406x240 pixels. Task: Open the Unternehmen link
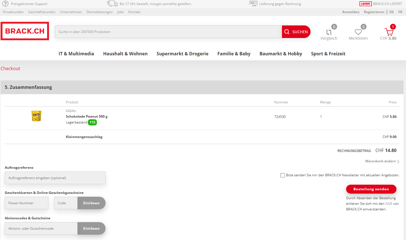pyautogui.click(x=71, y=12)
